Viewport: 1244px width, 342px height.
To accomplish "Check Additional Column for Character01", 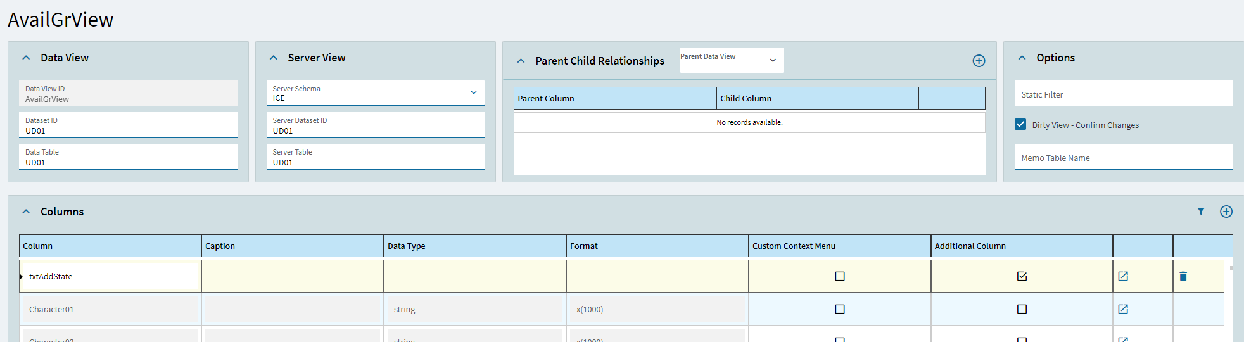I will [1022, 309].
